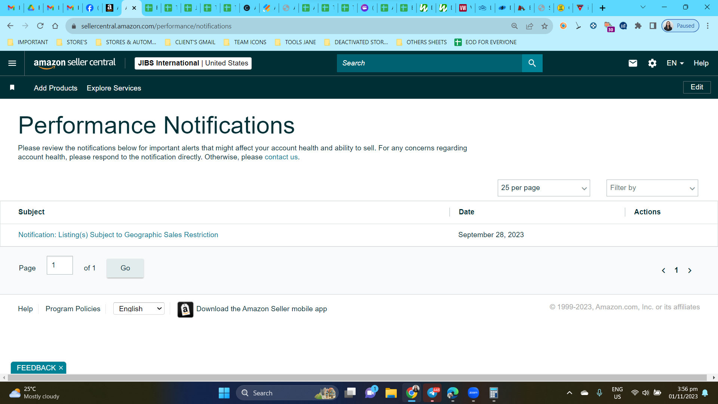
Task: Click Add Products menu item
Action: click(56, 88)
